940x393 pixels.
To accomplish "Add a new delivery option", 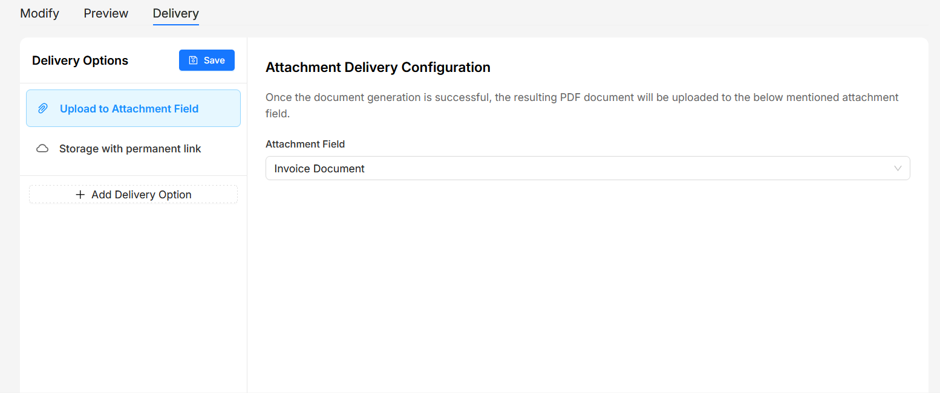I will (133, 195).
